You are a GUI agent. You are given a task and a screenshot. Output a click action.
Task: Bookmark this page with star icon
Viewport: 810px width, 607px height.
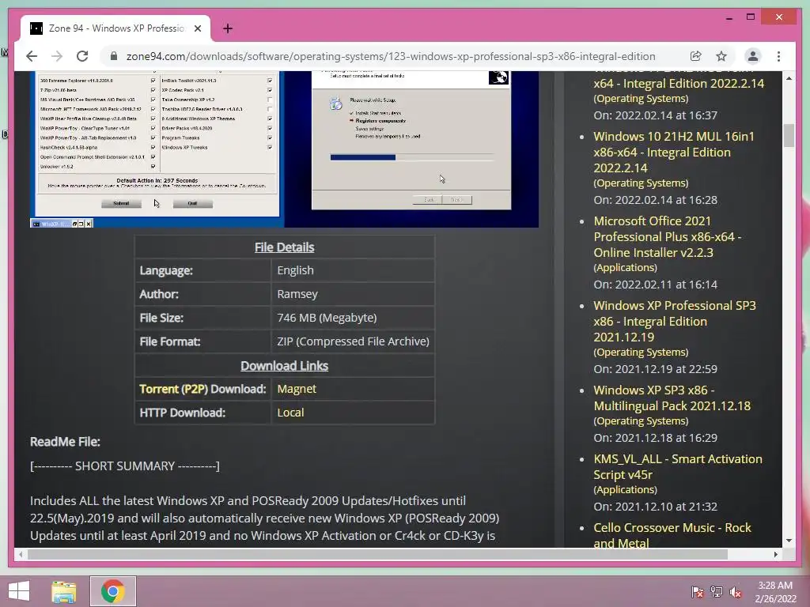point(721,56)
